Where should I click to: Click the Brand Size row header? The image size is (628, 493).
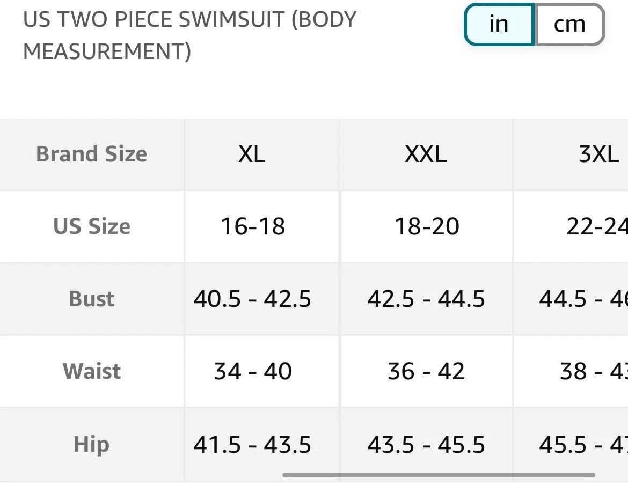coord(92,154)
